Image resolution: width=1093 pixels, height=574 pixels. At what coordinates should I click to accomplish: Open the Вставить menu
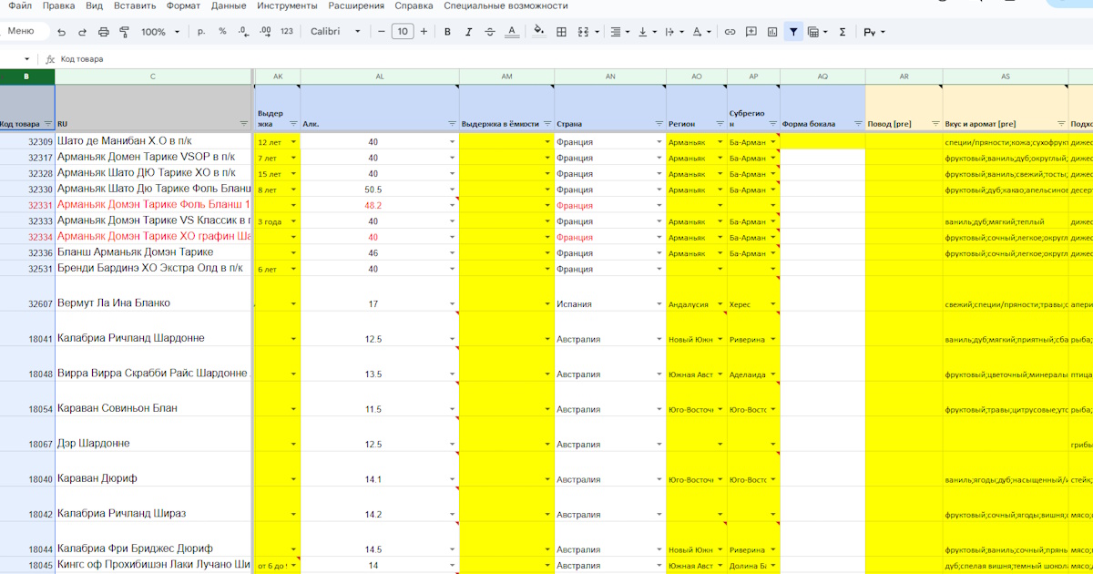136,6
